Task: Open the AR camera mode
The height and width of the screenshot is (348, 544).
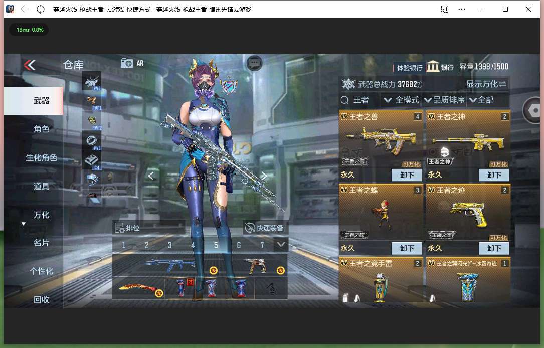Action: click(x=132, y=63)
